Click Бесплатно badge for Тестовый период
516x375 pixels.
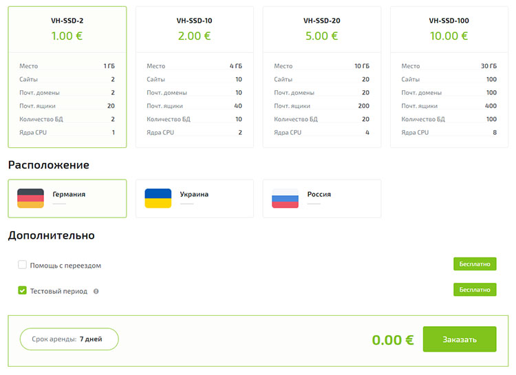(x=474, y=290)
